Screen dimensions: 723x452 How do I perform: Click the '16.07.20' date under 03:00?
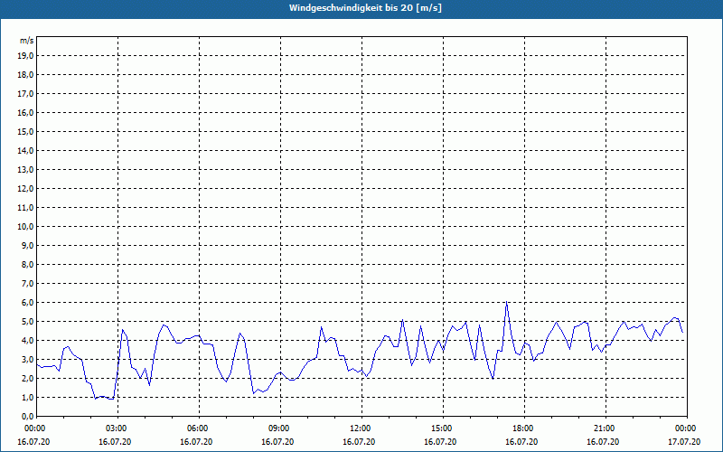(x=115, y=442)
